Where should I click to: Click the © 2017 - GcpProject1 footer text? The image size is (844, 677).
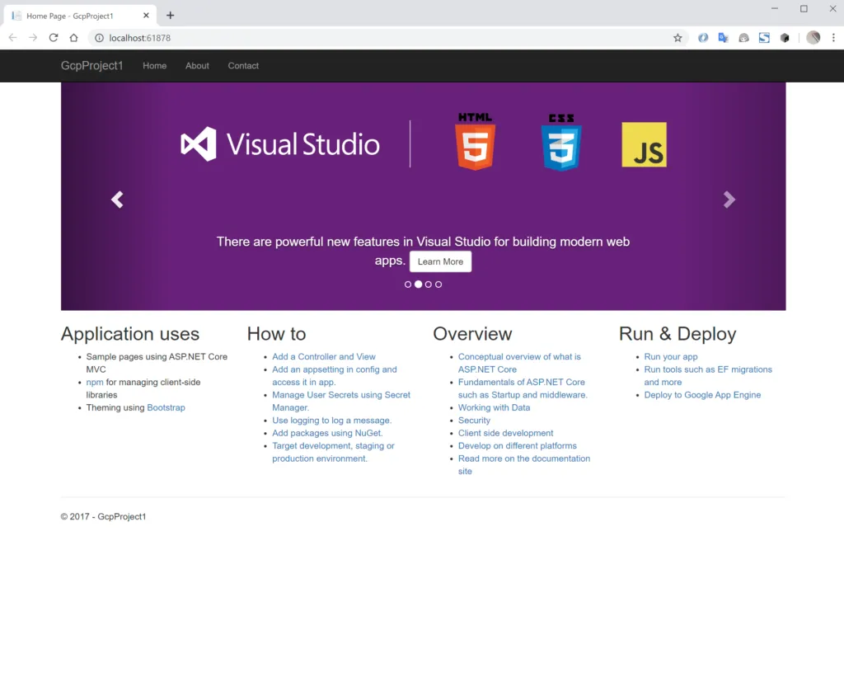click(103, 516)
